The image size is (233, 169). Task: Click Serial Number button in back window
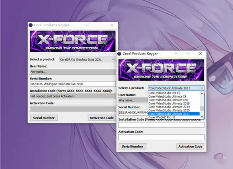[44, 118]
